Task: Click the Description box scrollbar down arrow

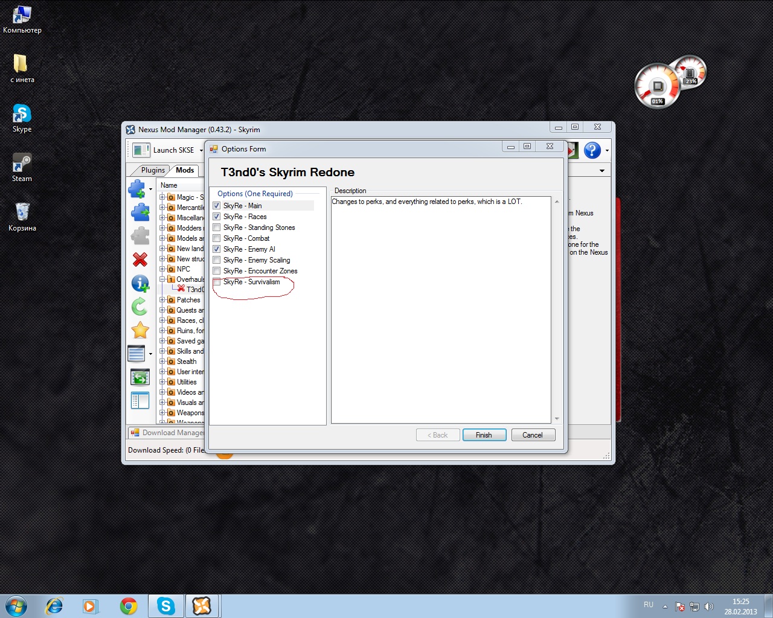Action: click(556, 418)
